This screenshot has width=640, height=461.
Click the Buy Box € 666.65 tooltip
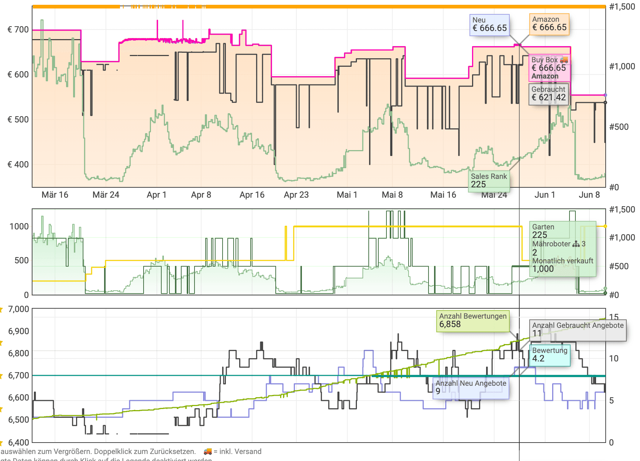[x=550, y=68]
